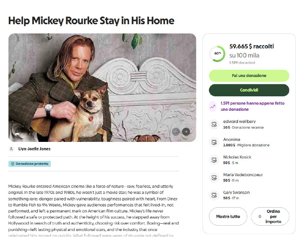Open the Liya-Joelle Jones organizer link

coord(34,149)
